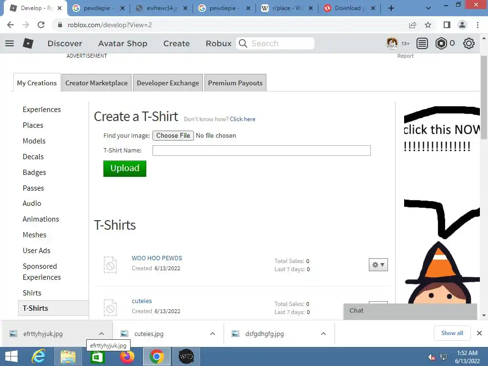The width and height of the screenshot is (488, 366).
Task: Click the 'click this NOW' advertisement
Action: [442, 205]
